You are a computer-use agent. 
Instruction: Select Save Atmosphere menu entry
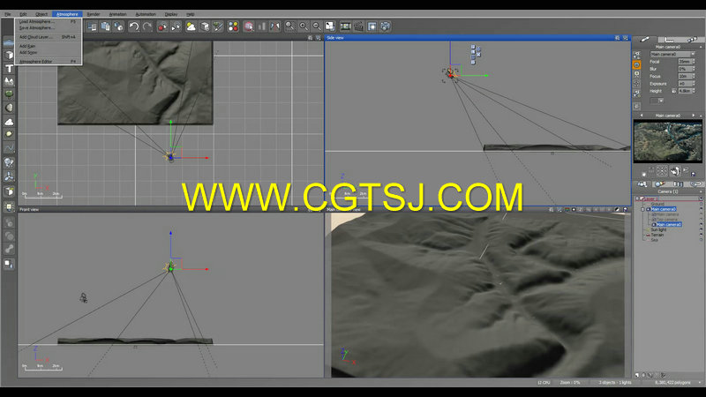point(49,28)
